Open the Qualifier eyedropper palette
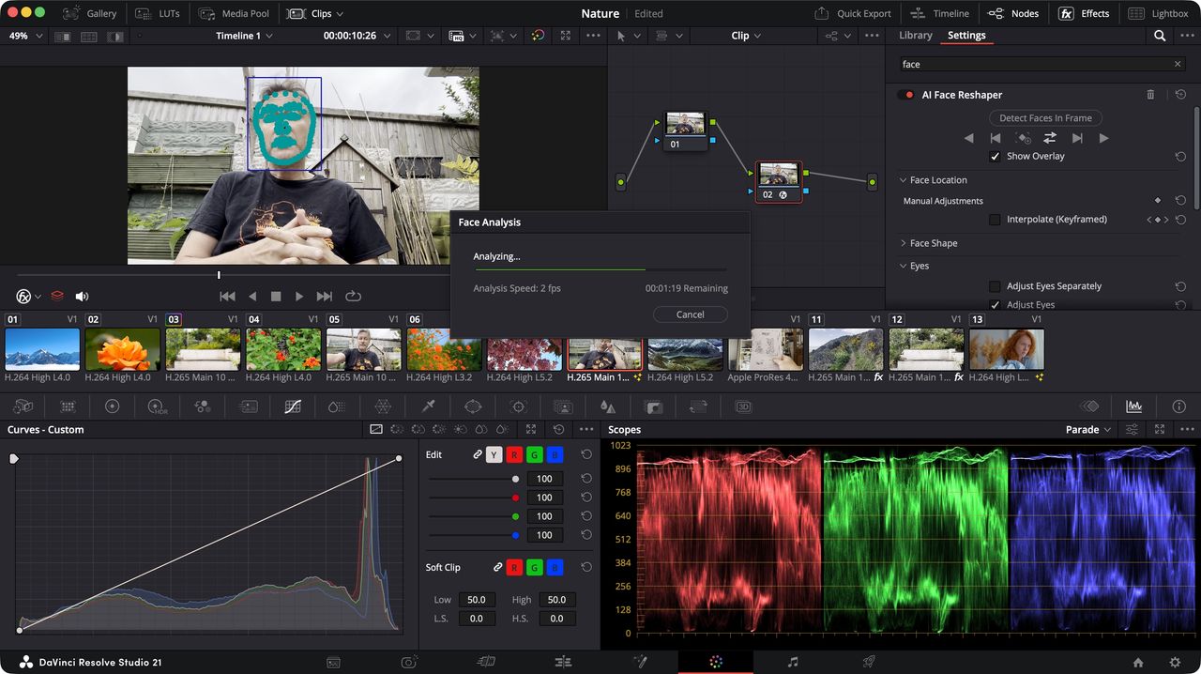The image size is (1201, 674). [429, 406]
